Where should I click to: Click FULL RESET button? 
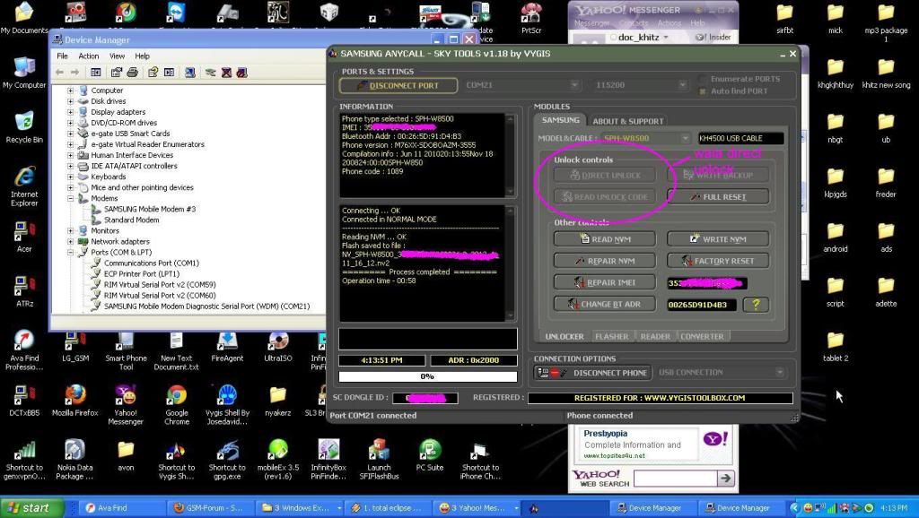click(x=717, y=196)
